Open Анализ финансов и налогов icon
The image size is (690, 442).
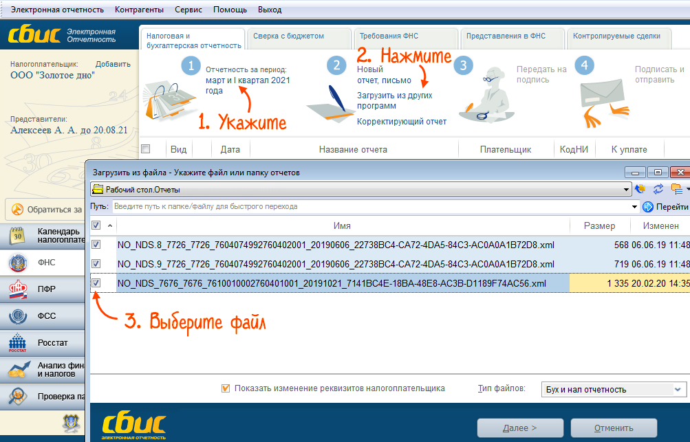click(x=19, y=369)
